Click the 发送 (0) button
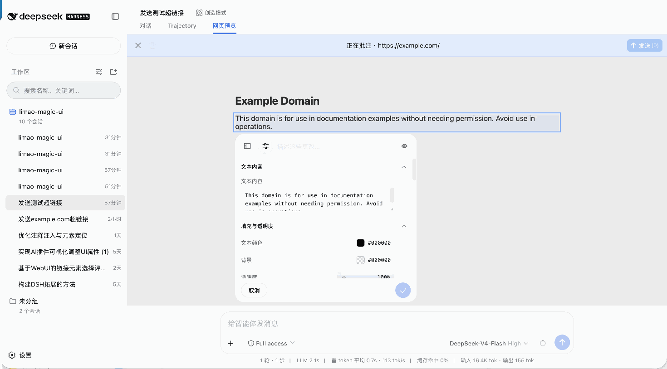The image size is (667, 369). [x=645, y=45]
